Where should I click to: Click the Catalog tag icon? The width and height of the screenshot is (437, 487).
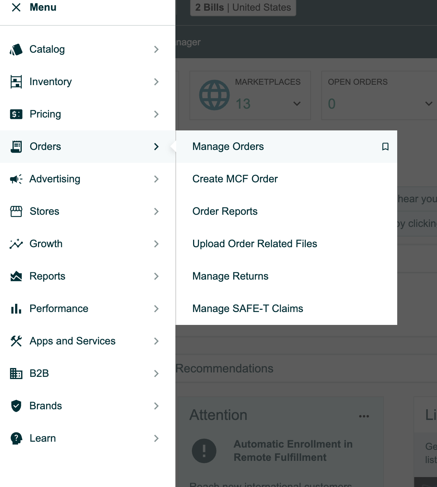click(16, 49)
